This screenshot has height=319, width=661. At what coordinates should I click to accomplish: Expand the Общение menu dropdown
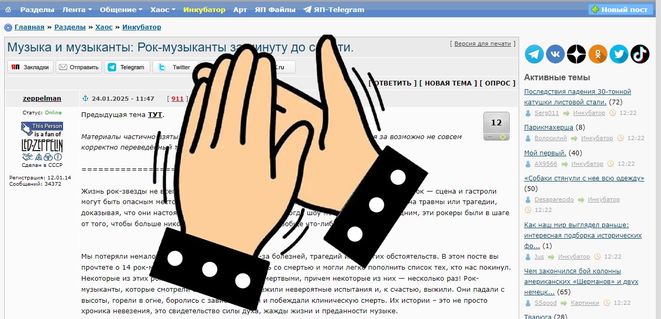pyautogui.click(x=121, y=9)
